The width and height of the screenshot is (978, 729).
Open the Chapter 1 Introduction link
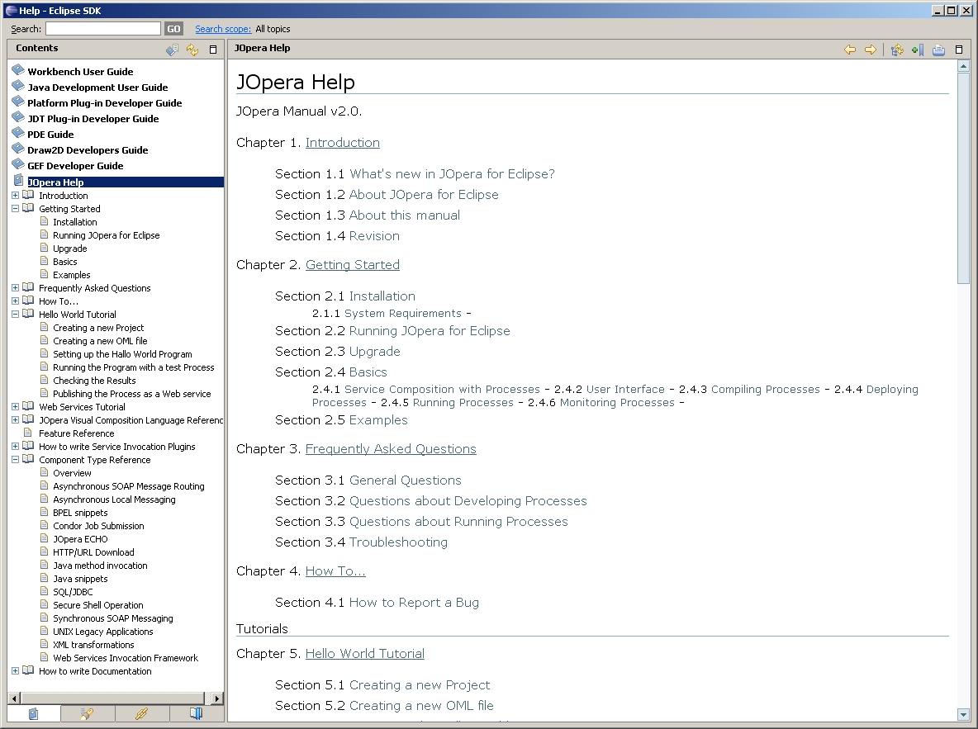point(343,143)
